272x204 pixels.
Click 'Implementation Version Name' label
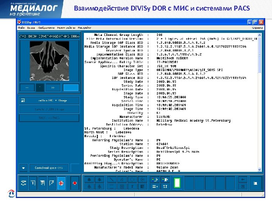[117, 58]
